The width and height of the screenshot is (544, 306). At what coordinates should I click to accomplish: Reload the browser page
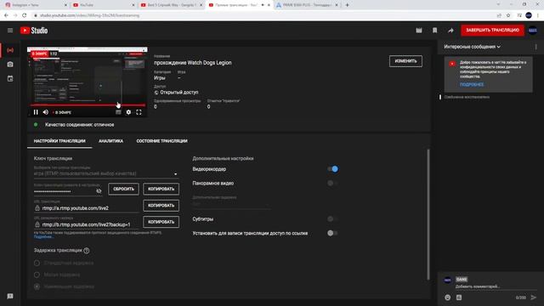pos(25,15)
